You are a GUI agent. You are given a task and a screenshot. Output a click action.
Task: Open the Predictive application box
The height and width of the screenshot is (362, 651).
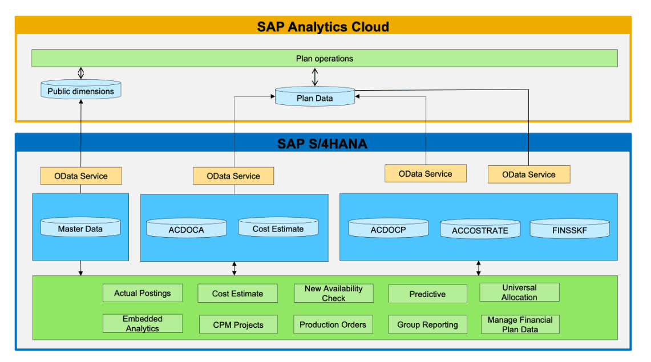(427, 294)
